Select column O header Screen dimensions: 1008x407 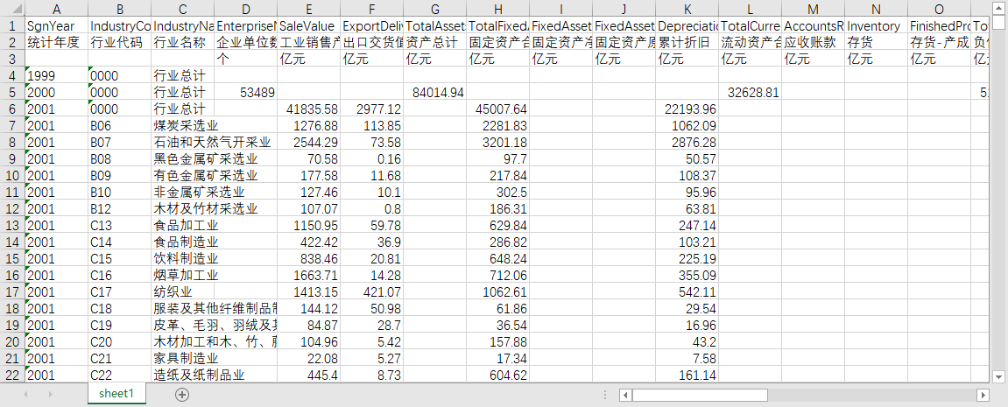pyautogui.click(x=939, y=9)
